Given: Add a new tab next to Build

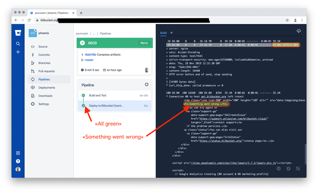Looking at the screenshot, I should pyautogui.click(x=171, y=33).
